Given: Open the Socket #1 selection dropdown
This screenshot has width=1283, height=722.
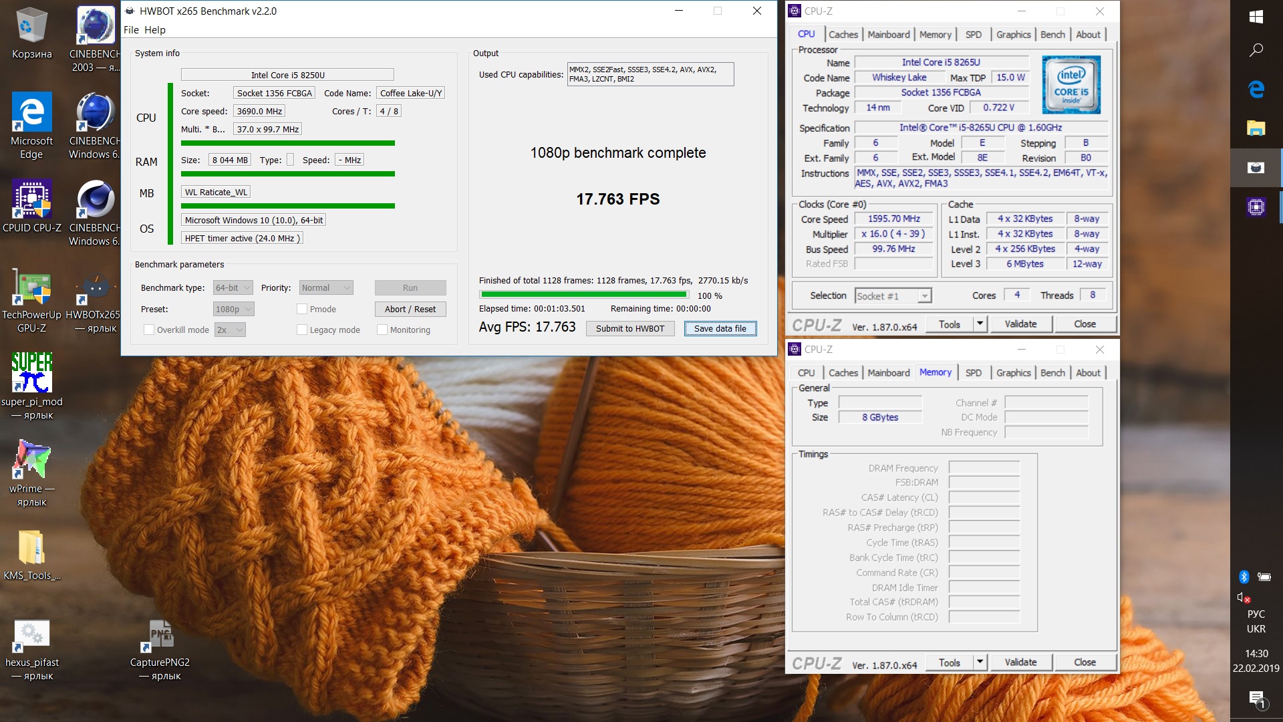Looking at the screenshot, I should pyautogui.click(x=893, y=295).
